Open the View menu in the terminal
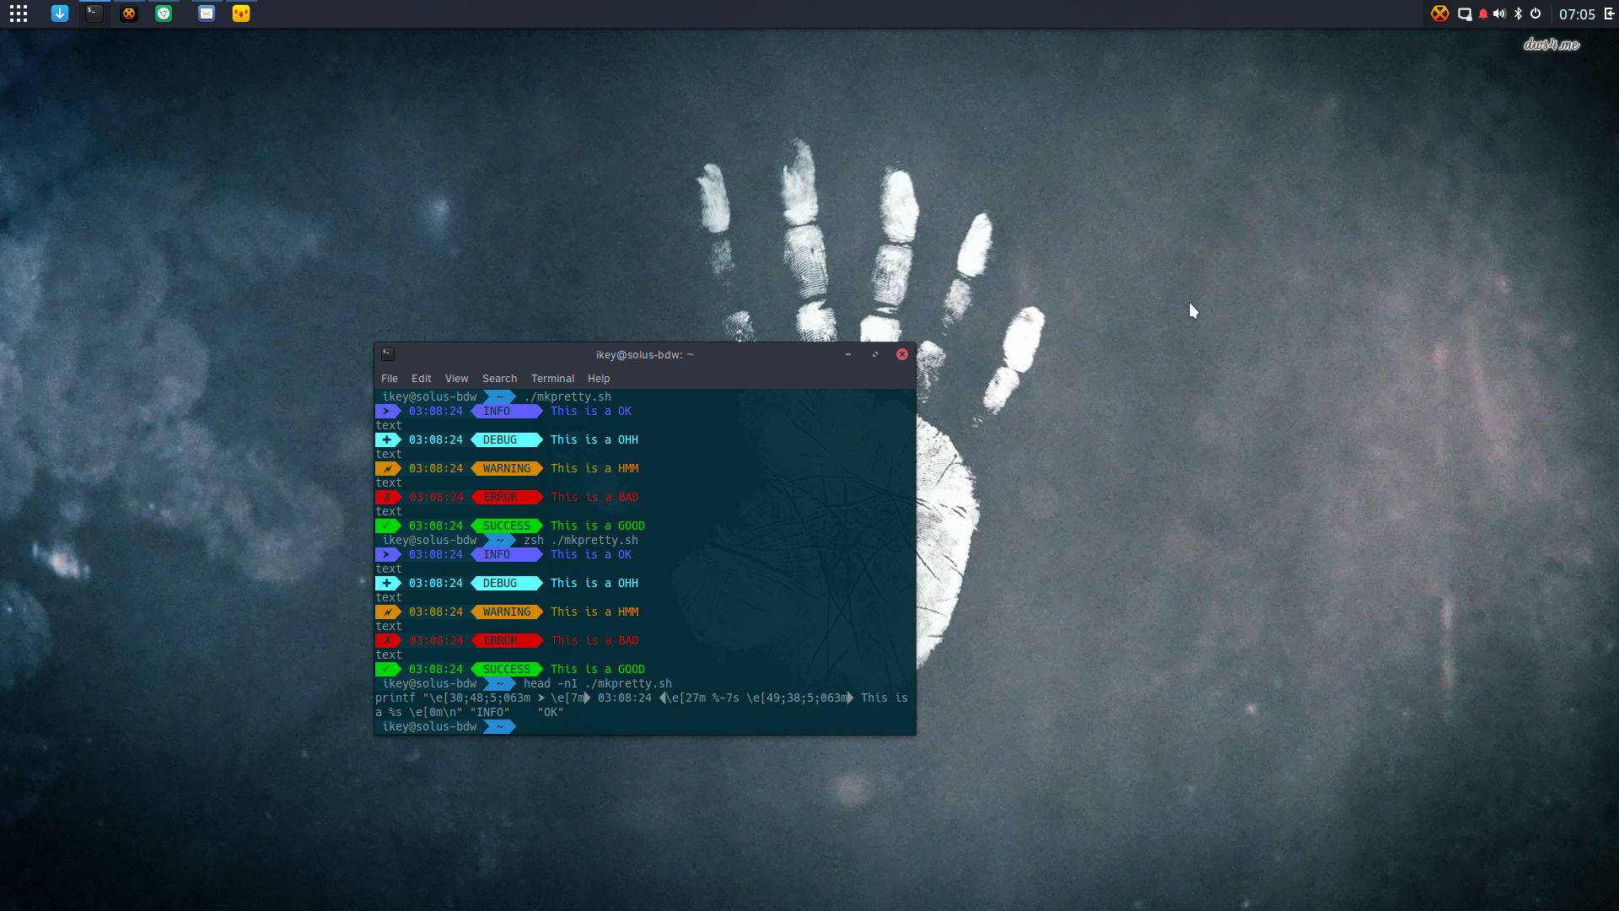Image resolution: width=1619 pixels, height=911 pixels. click(x=457, y=379)
